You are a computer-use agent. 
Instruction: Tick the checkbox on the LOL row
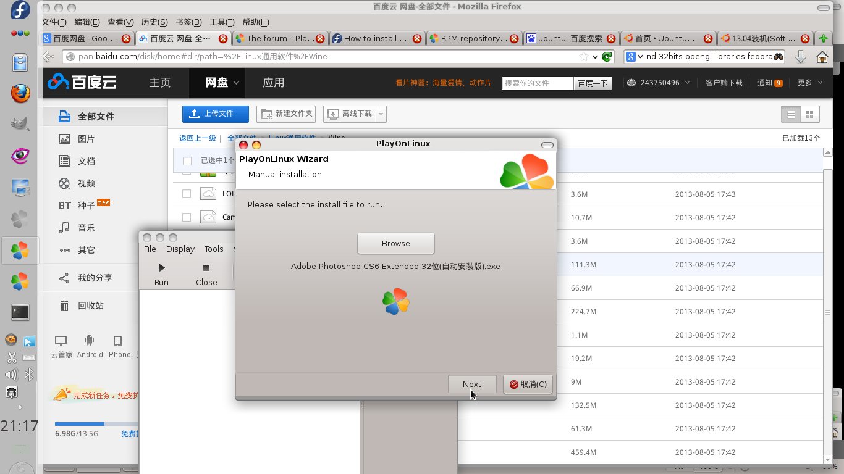[x=187, y=194]
